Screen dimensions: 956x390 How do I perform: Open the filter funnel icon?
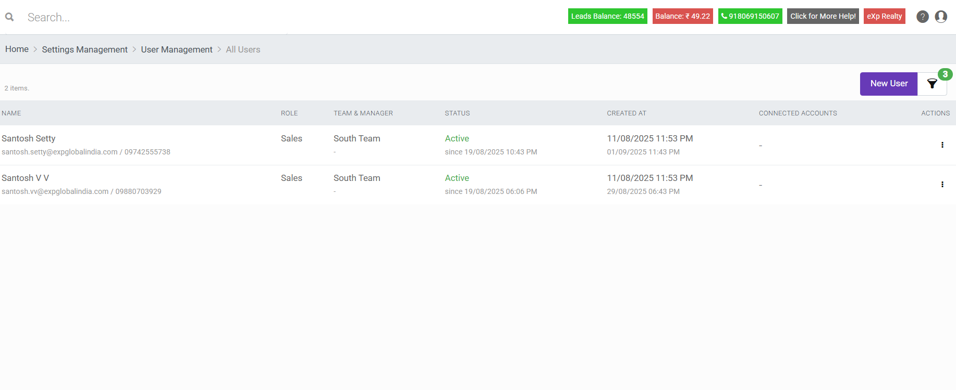pos(932,84)
